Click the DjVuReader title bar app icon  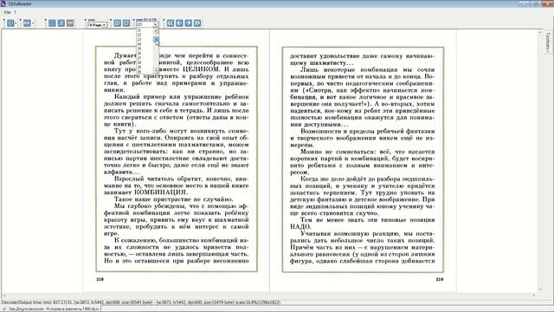click(x=3, y=3)
